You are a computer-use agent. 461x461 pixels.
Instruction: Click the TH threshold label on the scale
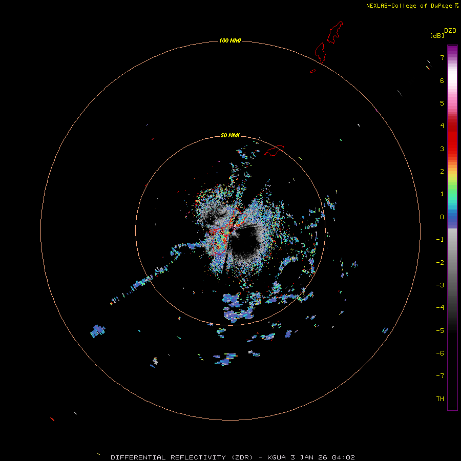(440, 399)
